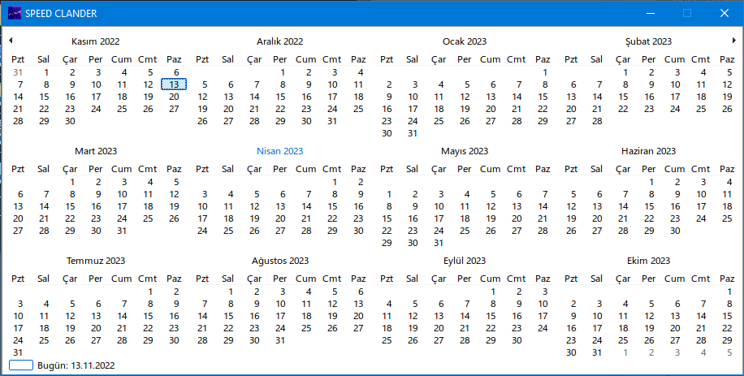This screenshot has height=376, width=744.
Task: Open month picker from Aralık 2022 header
Action: tap(280, 41)
